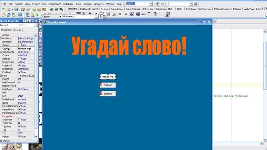This screenshot has width=267, height=150.
Task: Open the Project menu
Action: pos(36,4)
